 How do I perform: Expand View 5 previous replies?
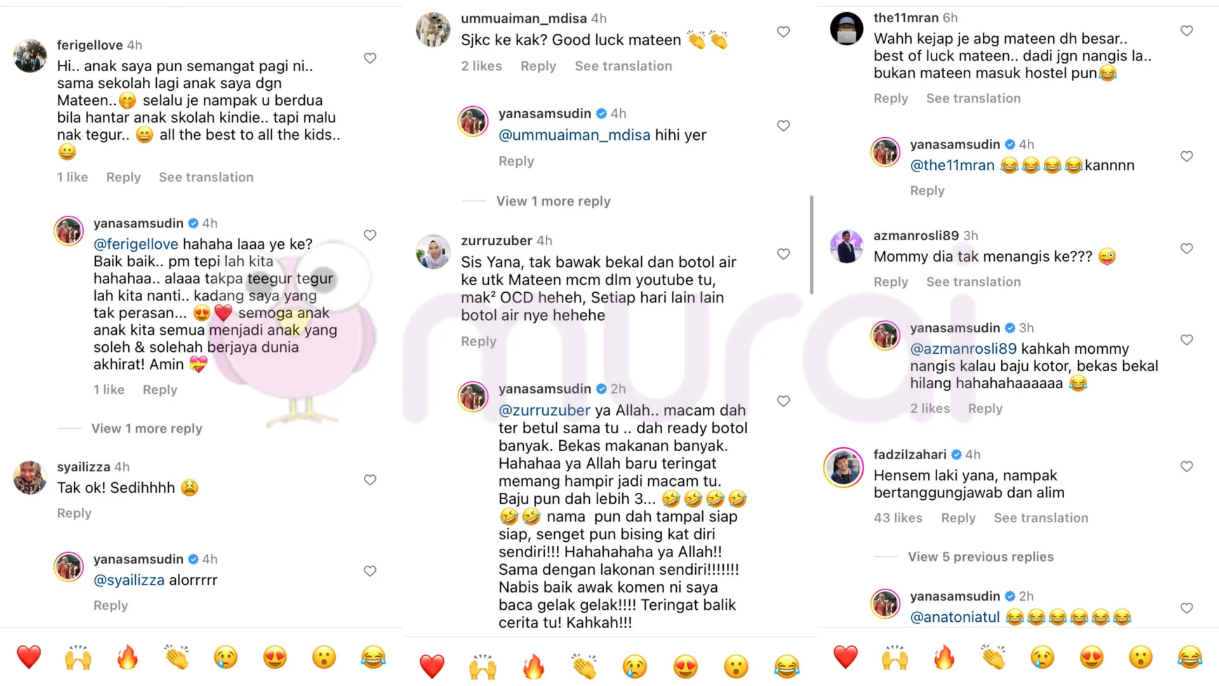981,557
